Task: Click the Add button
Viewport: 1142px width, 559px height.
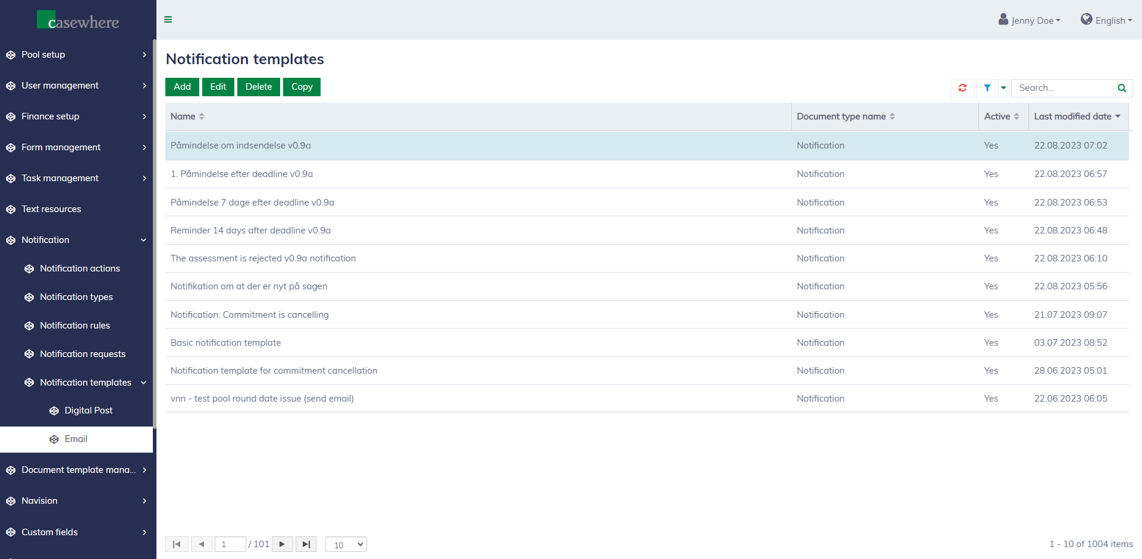Action: point(182,87)
